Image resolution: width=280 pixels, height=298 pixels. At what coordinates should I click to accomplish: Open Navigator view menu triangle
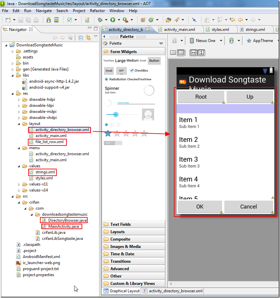(96, 36)
